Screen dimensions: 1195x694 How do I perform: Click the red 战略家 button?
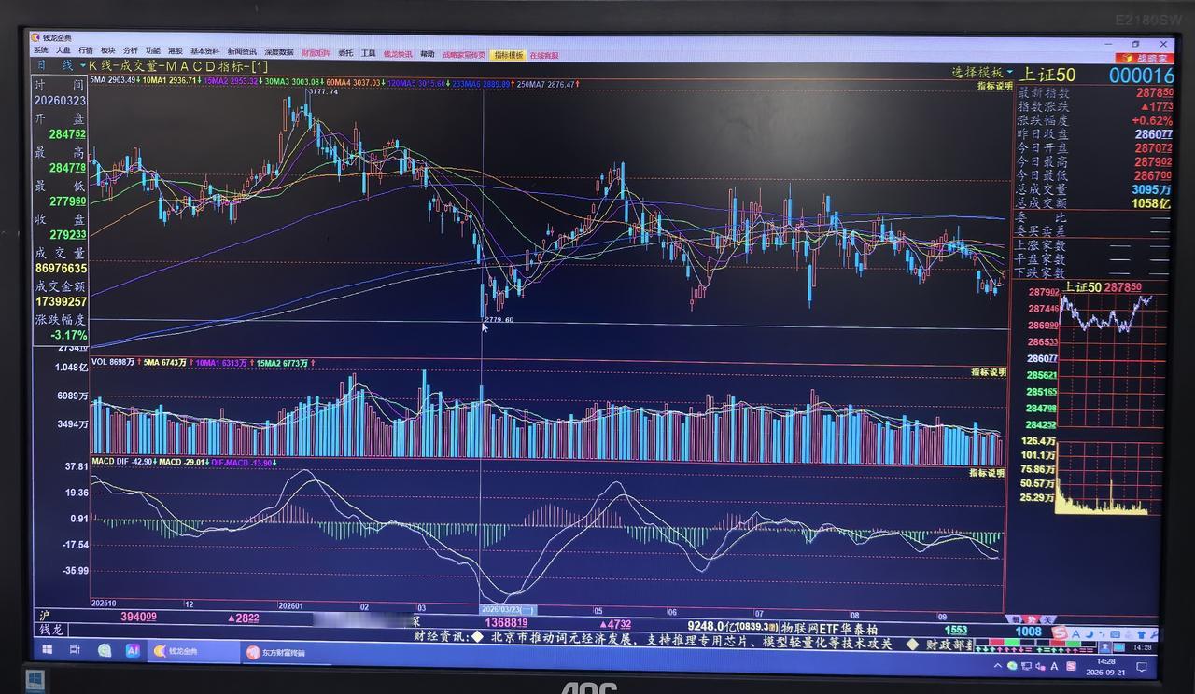[x=1145, y=58]
